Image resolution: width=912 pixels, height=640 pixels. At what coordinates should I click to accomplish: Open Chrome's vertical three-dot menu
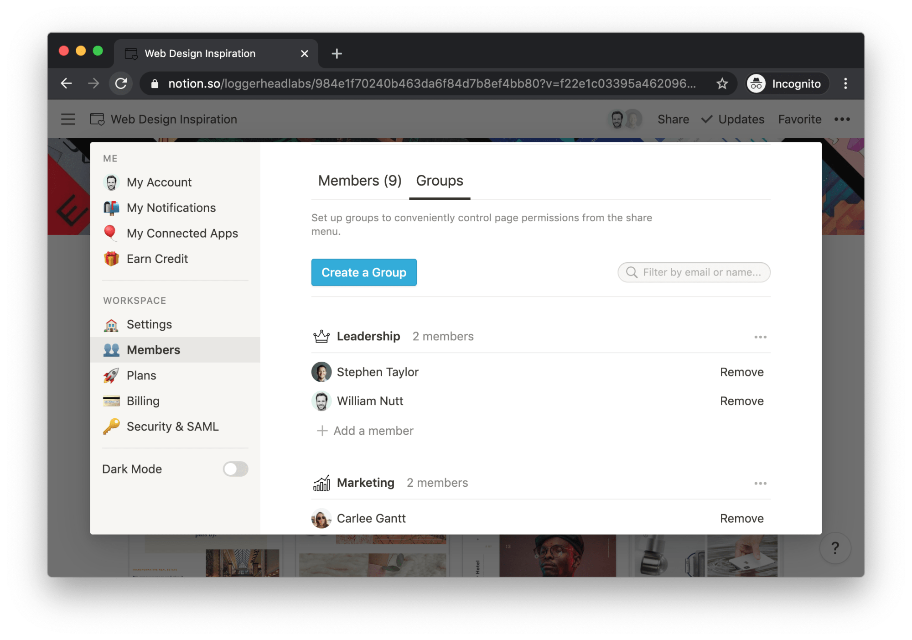click(845, 83)
